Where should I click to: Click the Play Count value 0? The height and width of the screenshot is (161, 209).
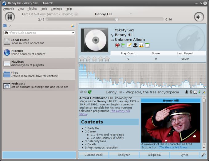point(128,59)
